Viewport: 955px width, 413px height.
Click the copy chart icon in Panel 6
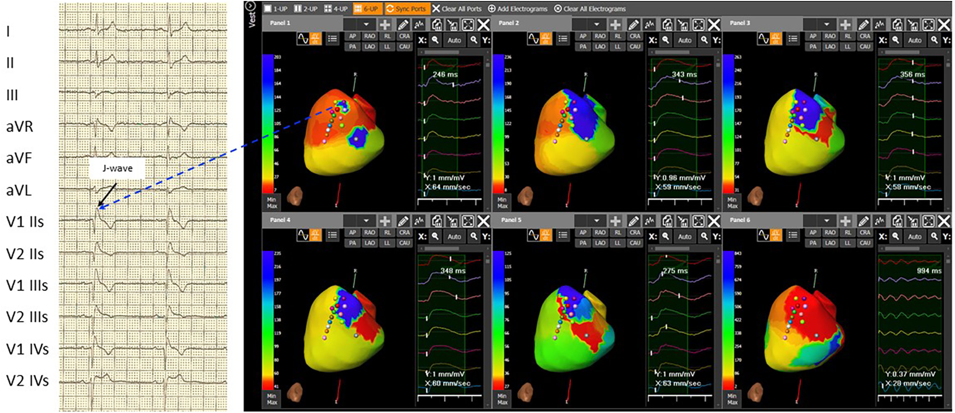897,221
